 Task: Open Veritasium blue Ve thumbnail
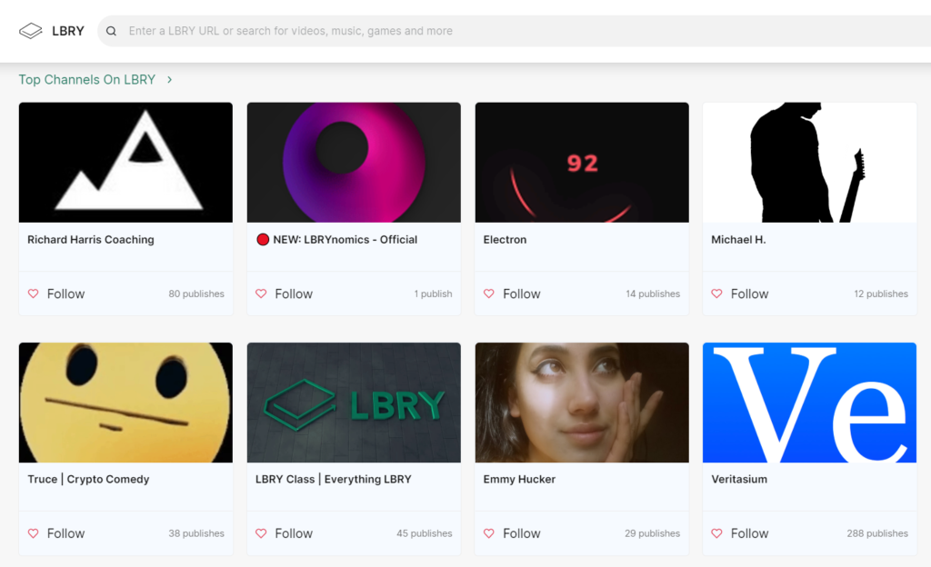click(x=810, y=403)
